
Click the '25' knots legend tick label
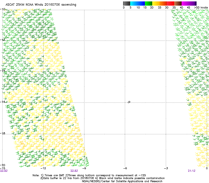(160, 8)
